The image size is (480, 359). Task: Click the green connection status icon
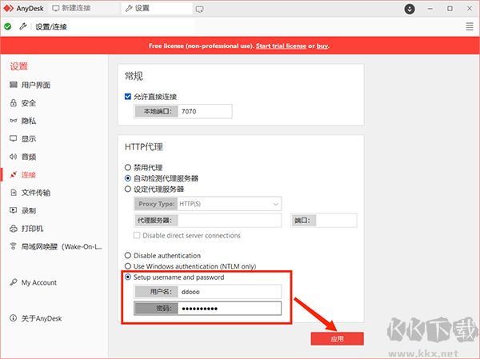(8, 26)
